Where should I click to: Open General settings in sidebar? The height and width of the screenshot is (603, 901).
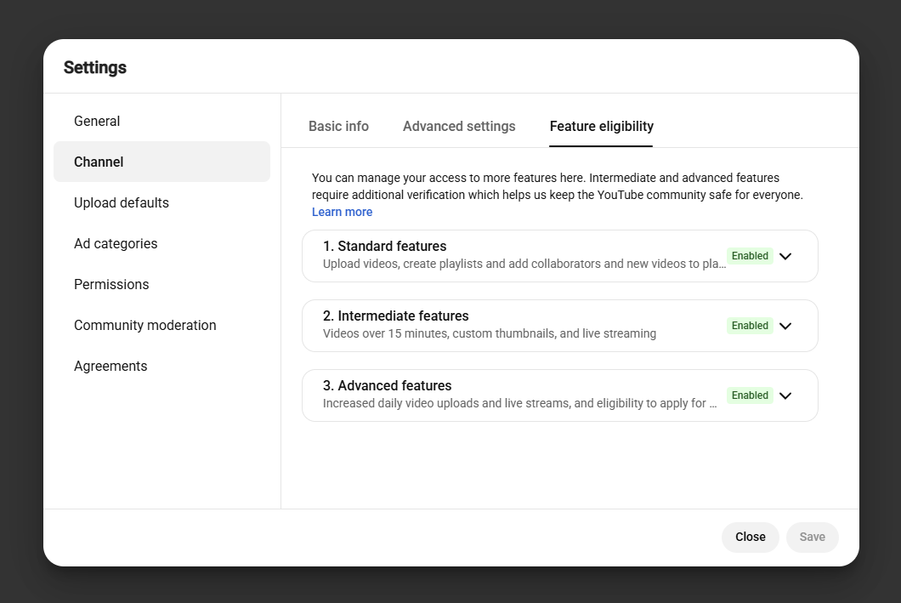[x=161, y=122]
